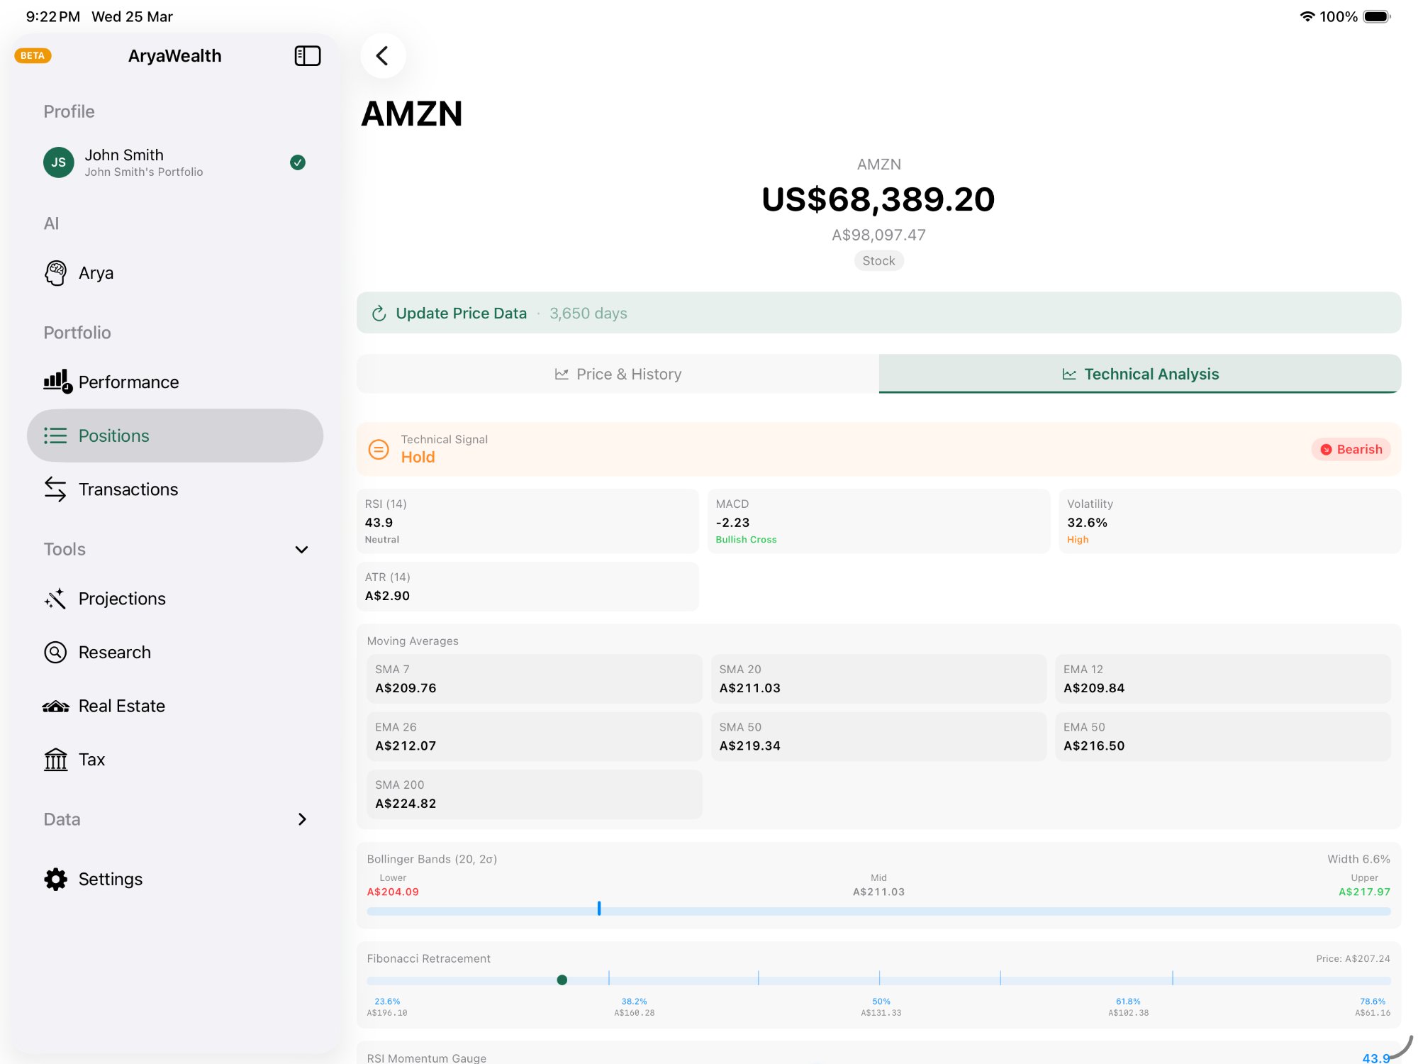Open Tax bank building icon
The height and width of the screenshot is (1064, 1418).
point(55,760)
